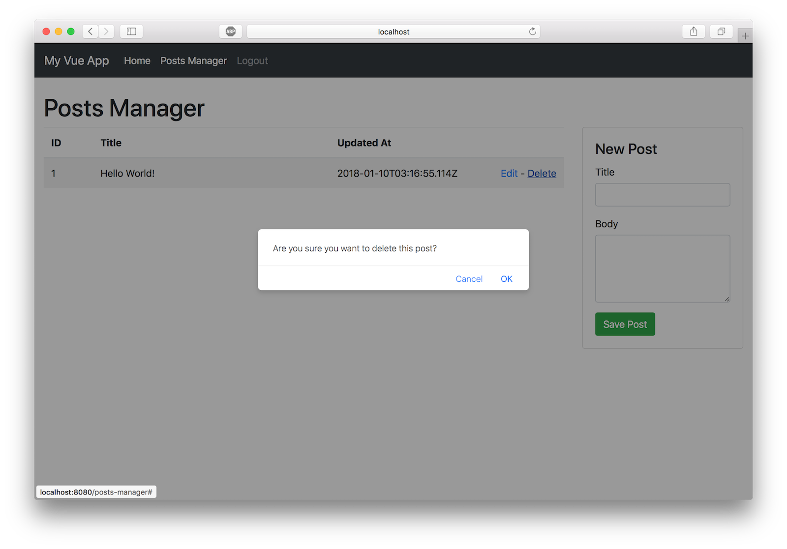Screen dimensions: 787x549
Task: Click into the Body text area
Action: coord(662,268)
